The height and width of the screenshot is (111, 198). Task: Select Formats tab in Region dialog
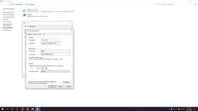click(x=25, y=26)
